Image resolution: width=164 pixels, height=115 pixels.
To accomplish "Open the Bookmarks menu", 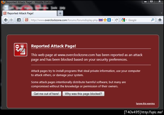I will point(42,8).
